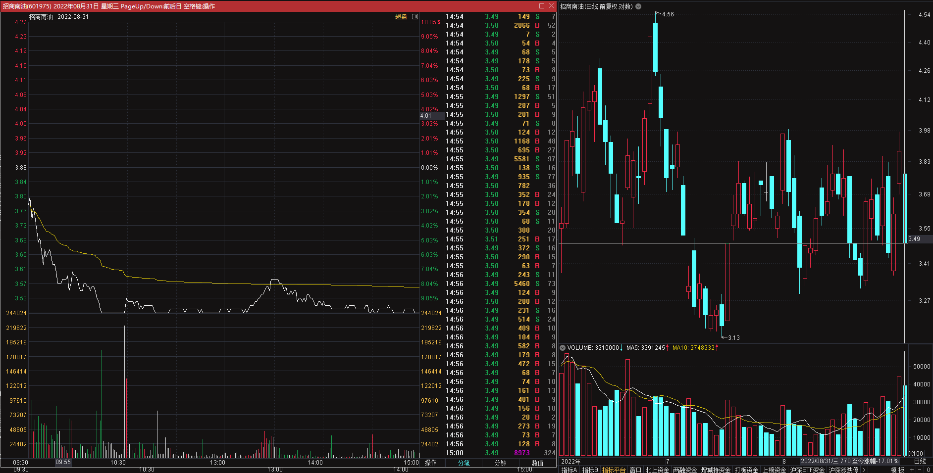Click the 14:55 trade row with volume 1297

[501, 96]
